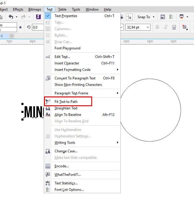Open Font List Options... entry
This screenshot has width=194, height=202.
[x=82, y=190]
